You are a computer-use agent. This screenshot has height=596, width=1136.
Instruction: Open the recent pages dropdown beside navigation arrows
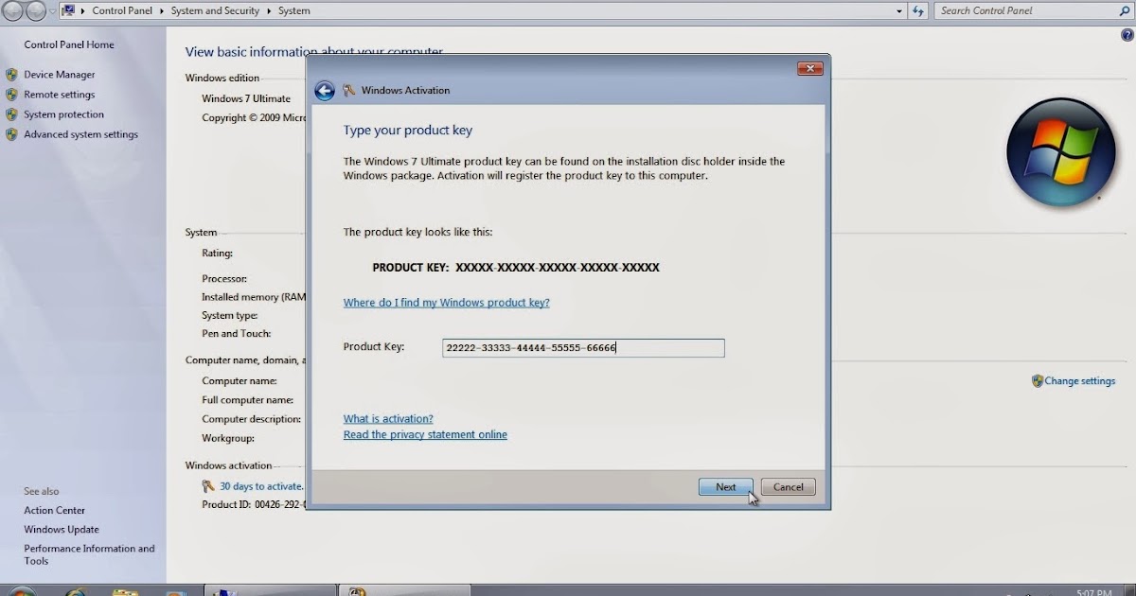pos(53,11)
